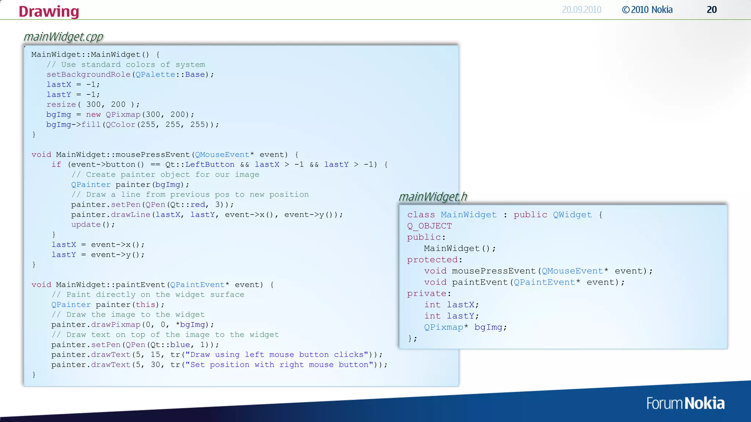Click the "Set position with right mouse button" string
The height and width of the screenshot is (422, 751).
[x=279, y=365]
